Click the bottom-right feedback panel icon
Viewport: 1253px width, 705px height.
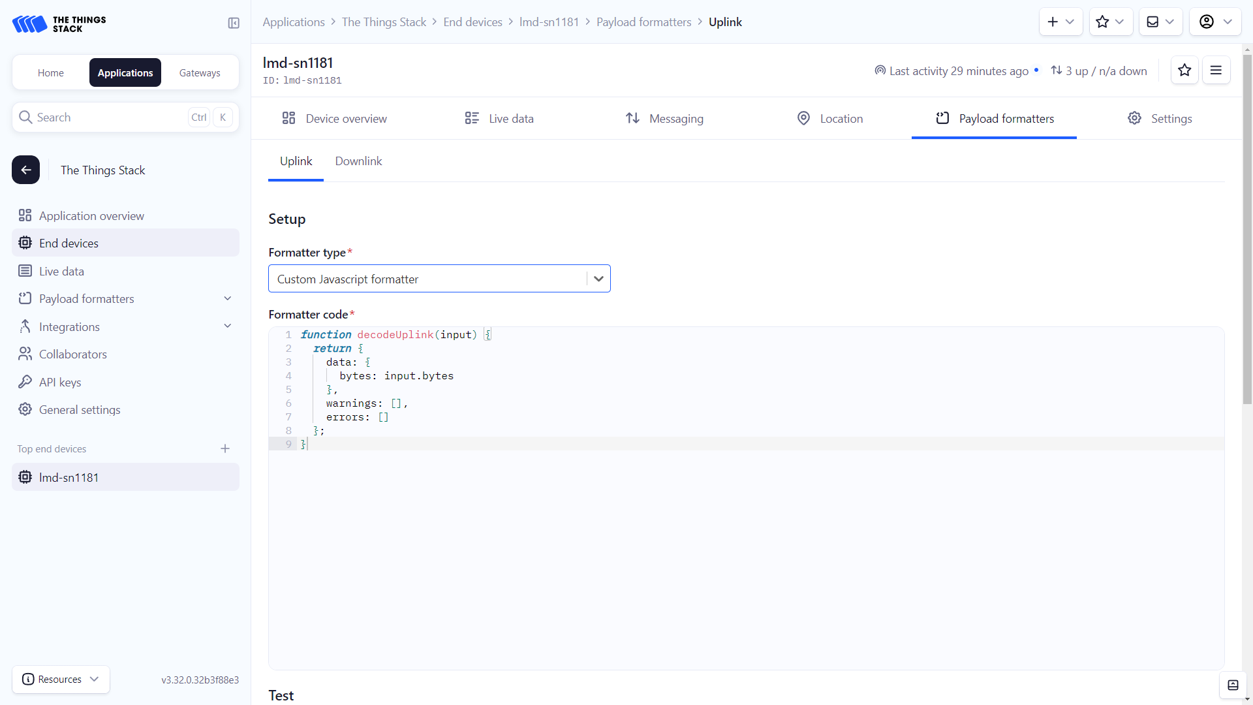tap(1233, 685)
